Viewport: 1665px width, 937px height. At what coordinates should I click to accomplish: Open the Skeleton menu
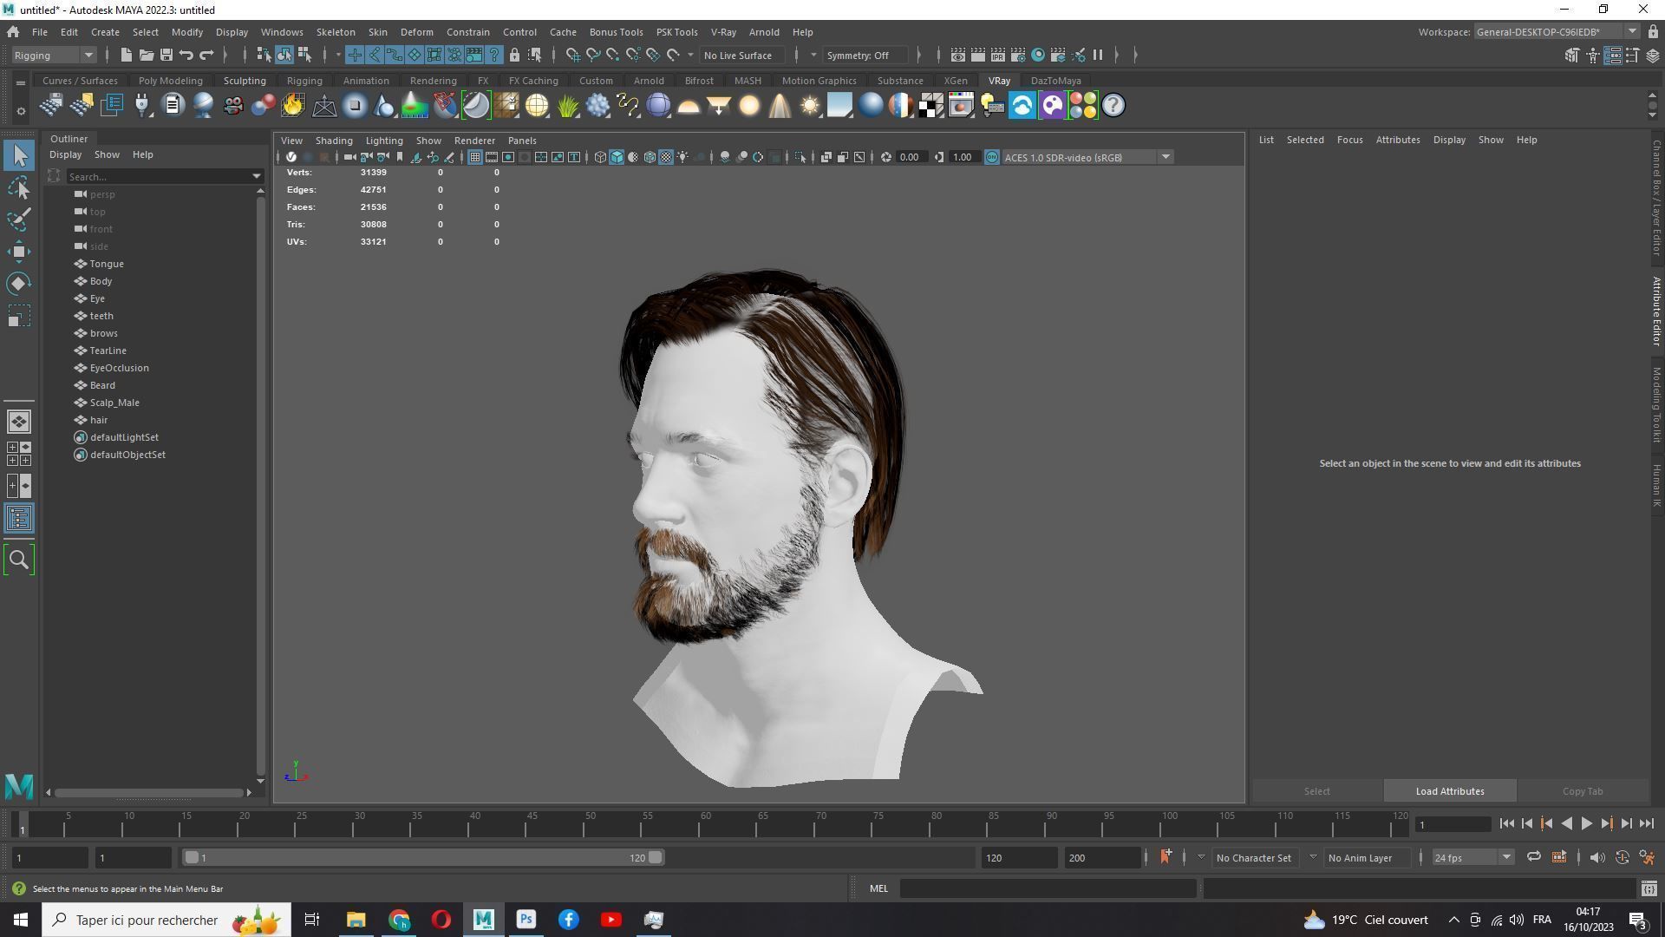point(336,32)
